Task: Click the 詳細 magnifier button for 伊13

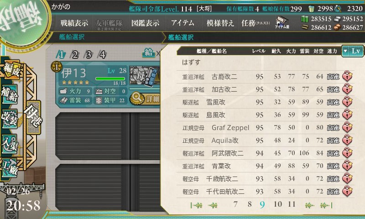Action: point(145,99)
